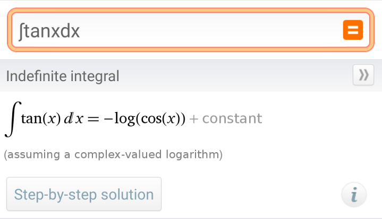Click the −log(cos(x)) answer expression

[x=145, y=118]
